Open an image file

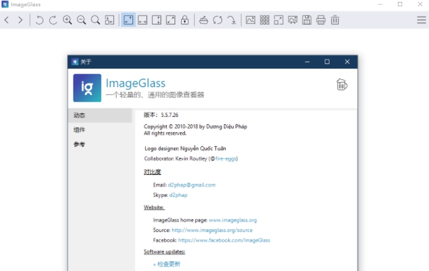(204, 20)
